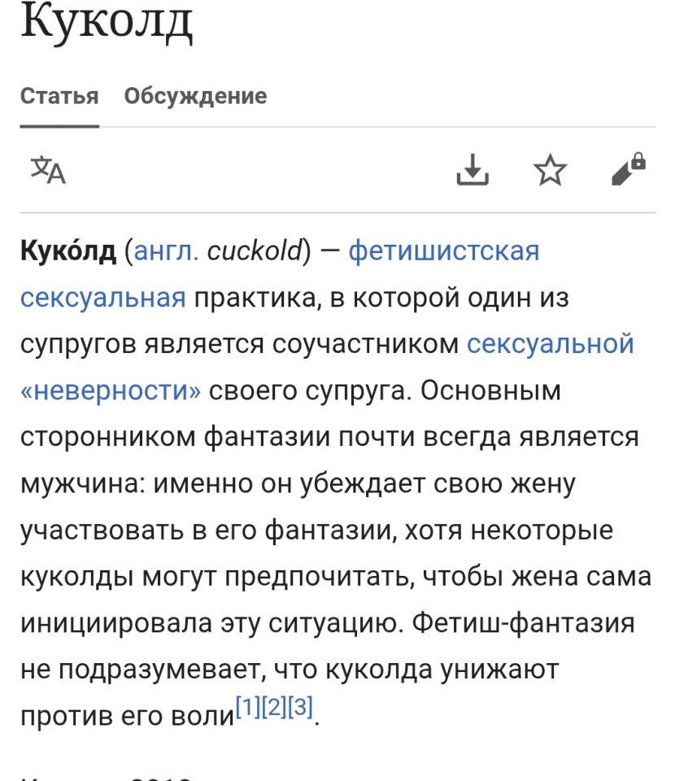Click the page title "Куколд" heading

click(107, 24)
